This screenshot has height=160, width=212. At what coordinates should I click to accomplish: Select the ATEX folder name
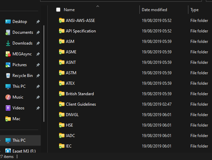pos(70,83)
